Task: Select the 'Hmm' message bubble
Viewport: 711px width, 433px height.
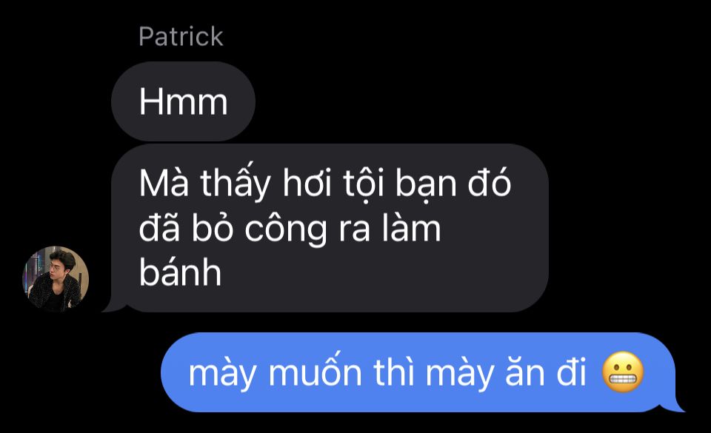Action: tap(183, 101)
